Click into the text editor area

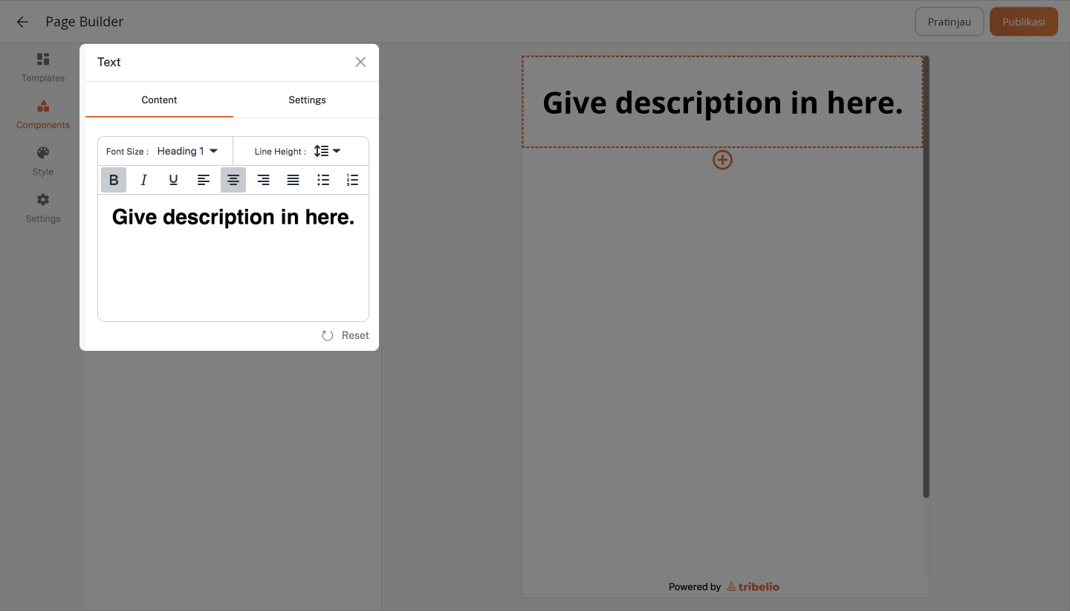click(x=233, y=258)
